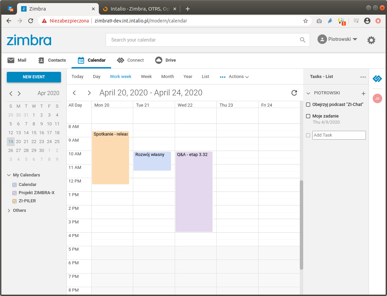Toggle the Projekt ZIMBRA-X calendar checkbox
This screenshot has width=387, height=296.
(15, 193)
